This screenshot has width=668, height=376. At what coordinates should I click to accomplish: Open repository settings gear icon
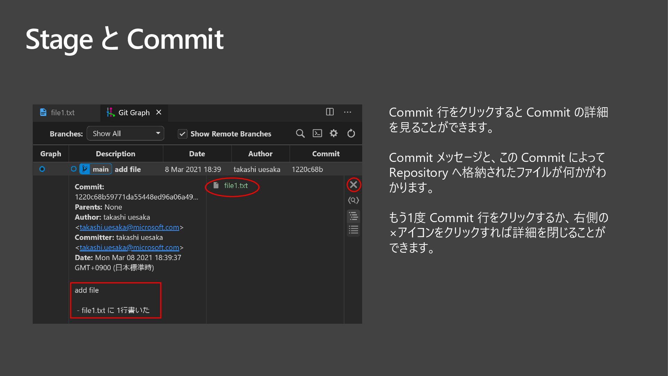tap(334, 133)
